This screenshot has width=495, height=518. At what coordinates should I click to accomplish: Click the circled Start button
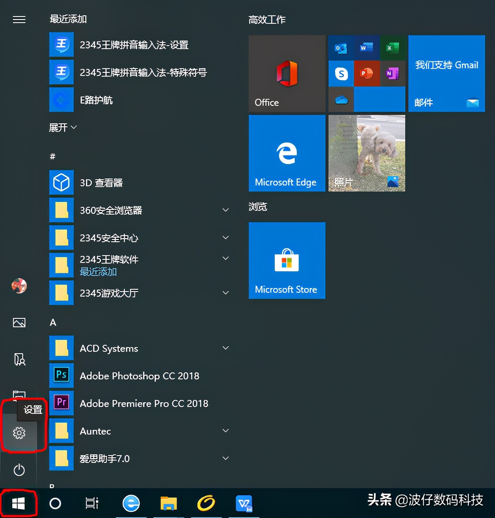18,503
